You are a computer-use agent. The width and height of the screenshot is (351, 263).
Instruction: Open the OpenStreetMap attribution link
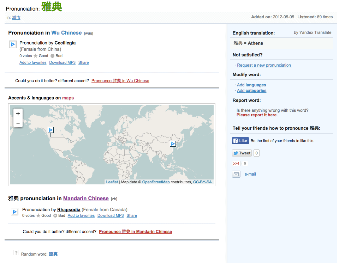[x=156, y=182]
